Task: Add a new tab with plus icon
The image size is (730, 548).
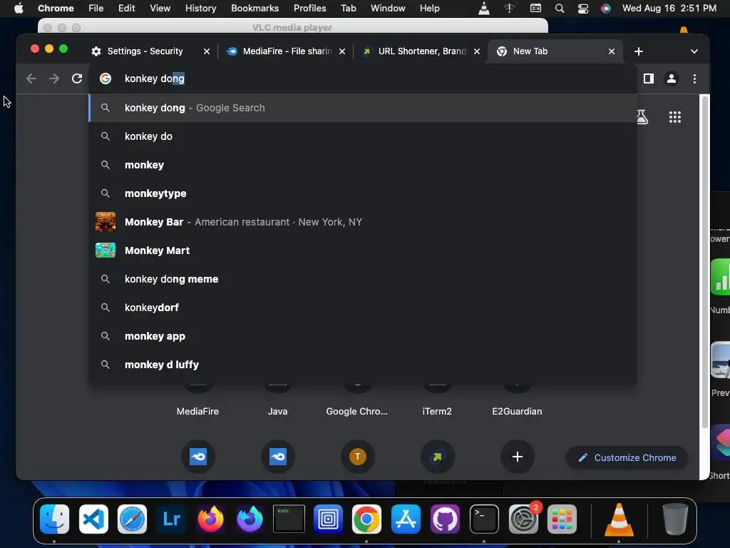Action: (x=639, y=51)
